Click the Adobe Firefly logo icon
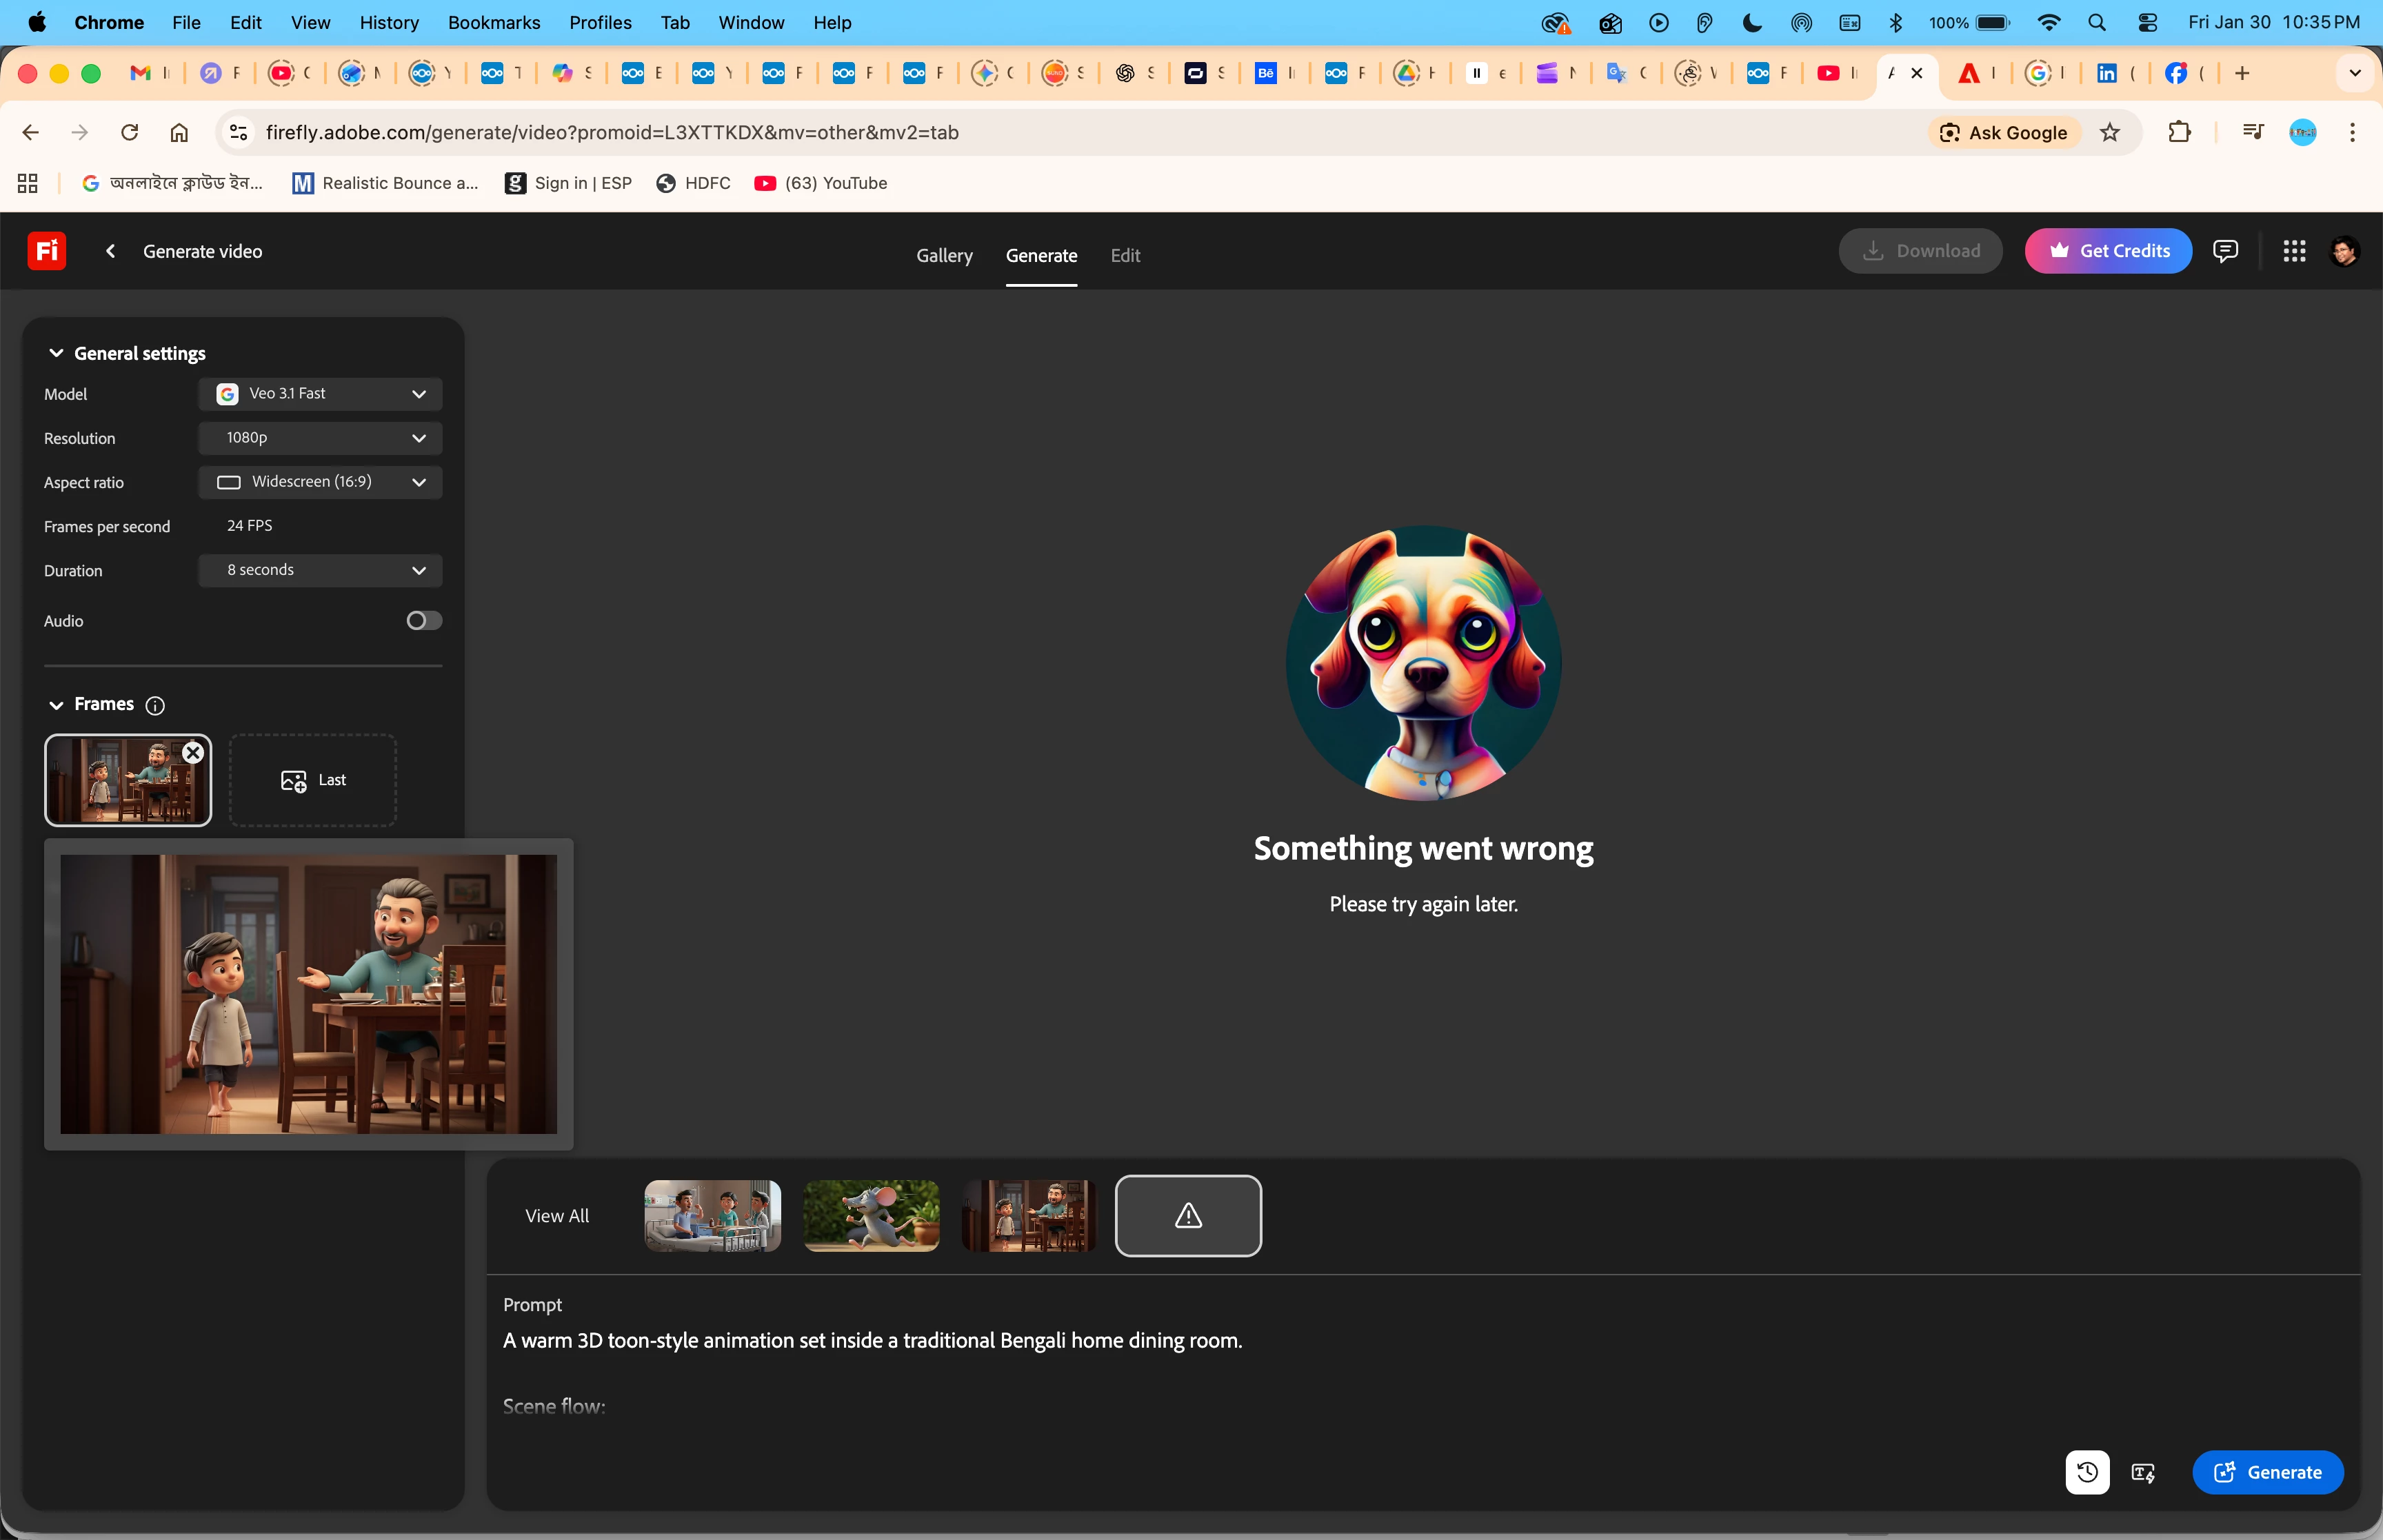 tap(47, 251)
